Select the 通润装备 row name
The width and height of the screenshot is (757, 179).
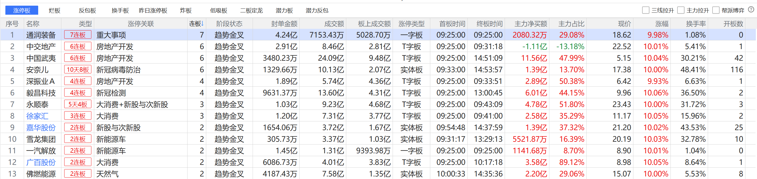41,35
